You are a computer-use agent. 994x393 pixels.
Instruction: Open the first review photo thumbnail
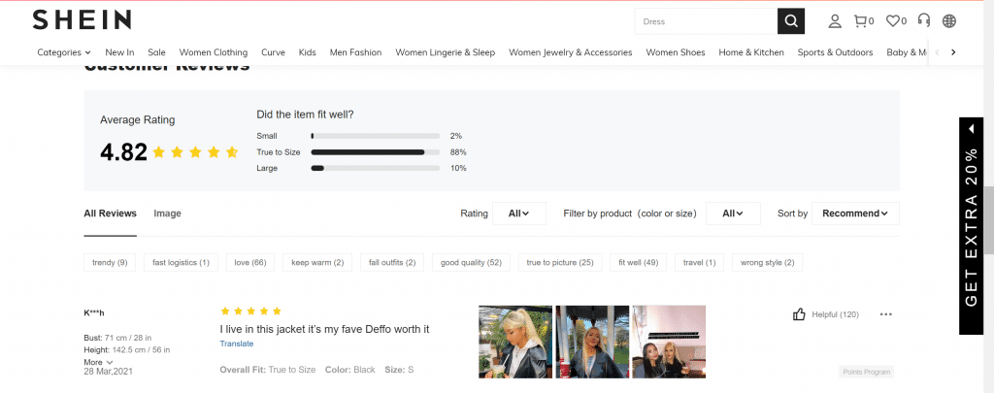click(x=515, y=342)
